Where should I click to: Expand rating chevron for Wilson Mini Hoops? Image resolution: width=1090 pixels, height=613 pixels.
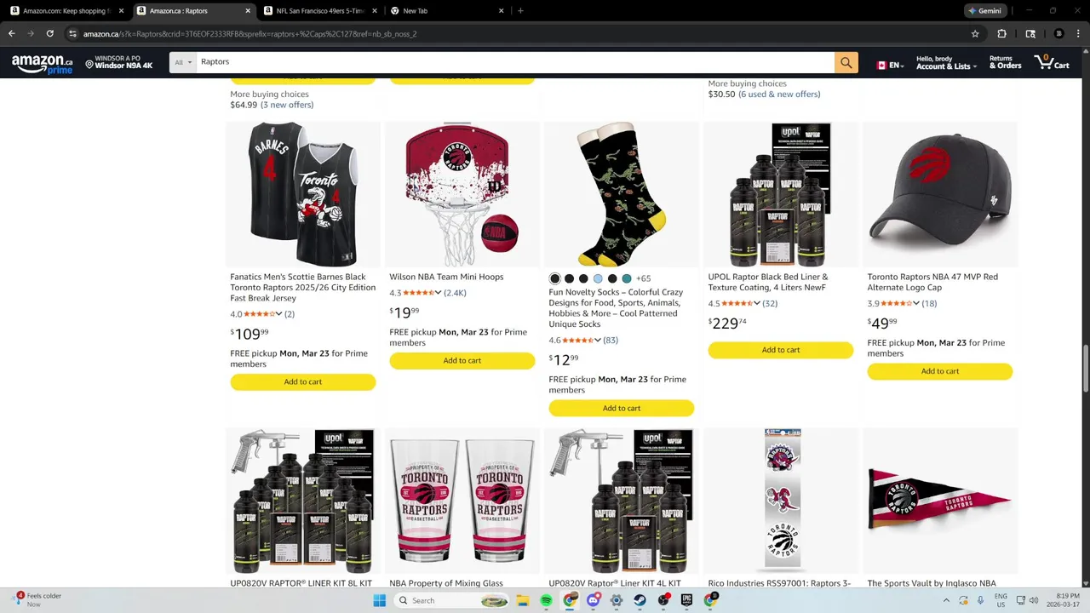(x=438, y=293)
